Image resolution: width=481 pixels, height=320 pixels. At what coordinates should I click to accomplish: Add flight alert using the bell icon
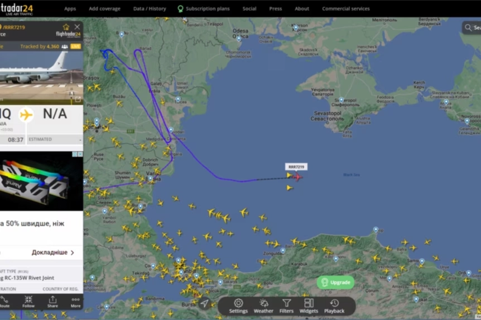66,27
